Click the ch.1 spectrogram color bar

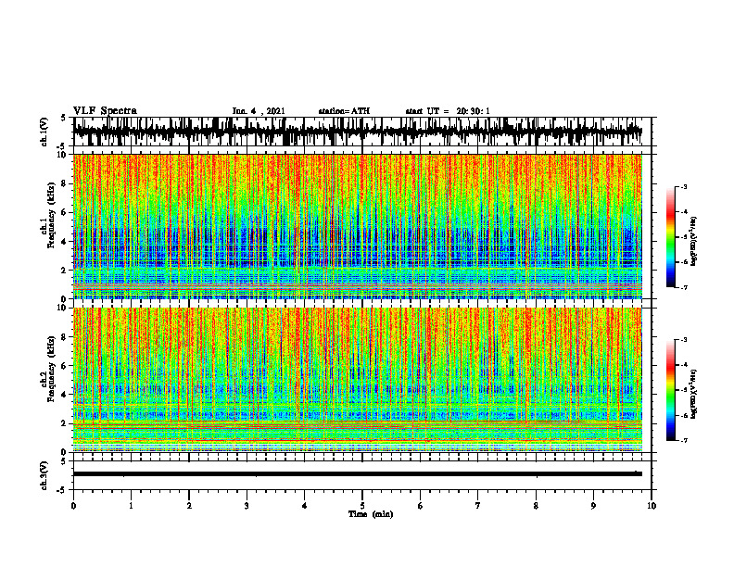670,237
